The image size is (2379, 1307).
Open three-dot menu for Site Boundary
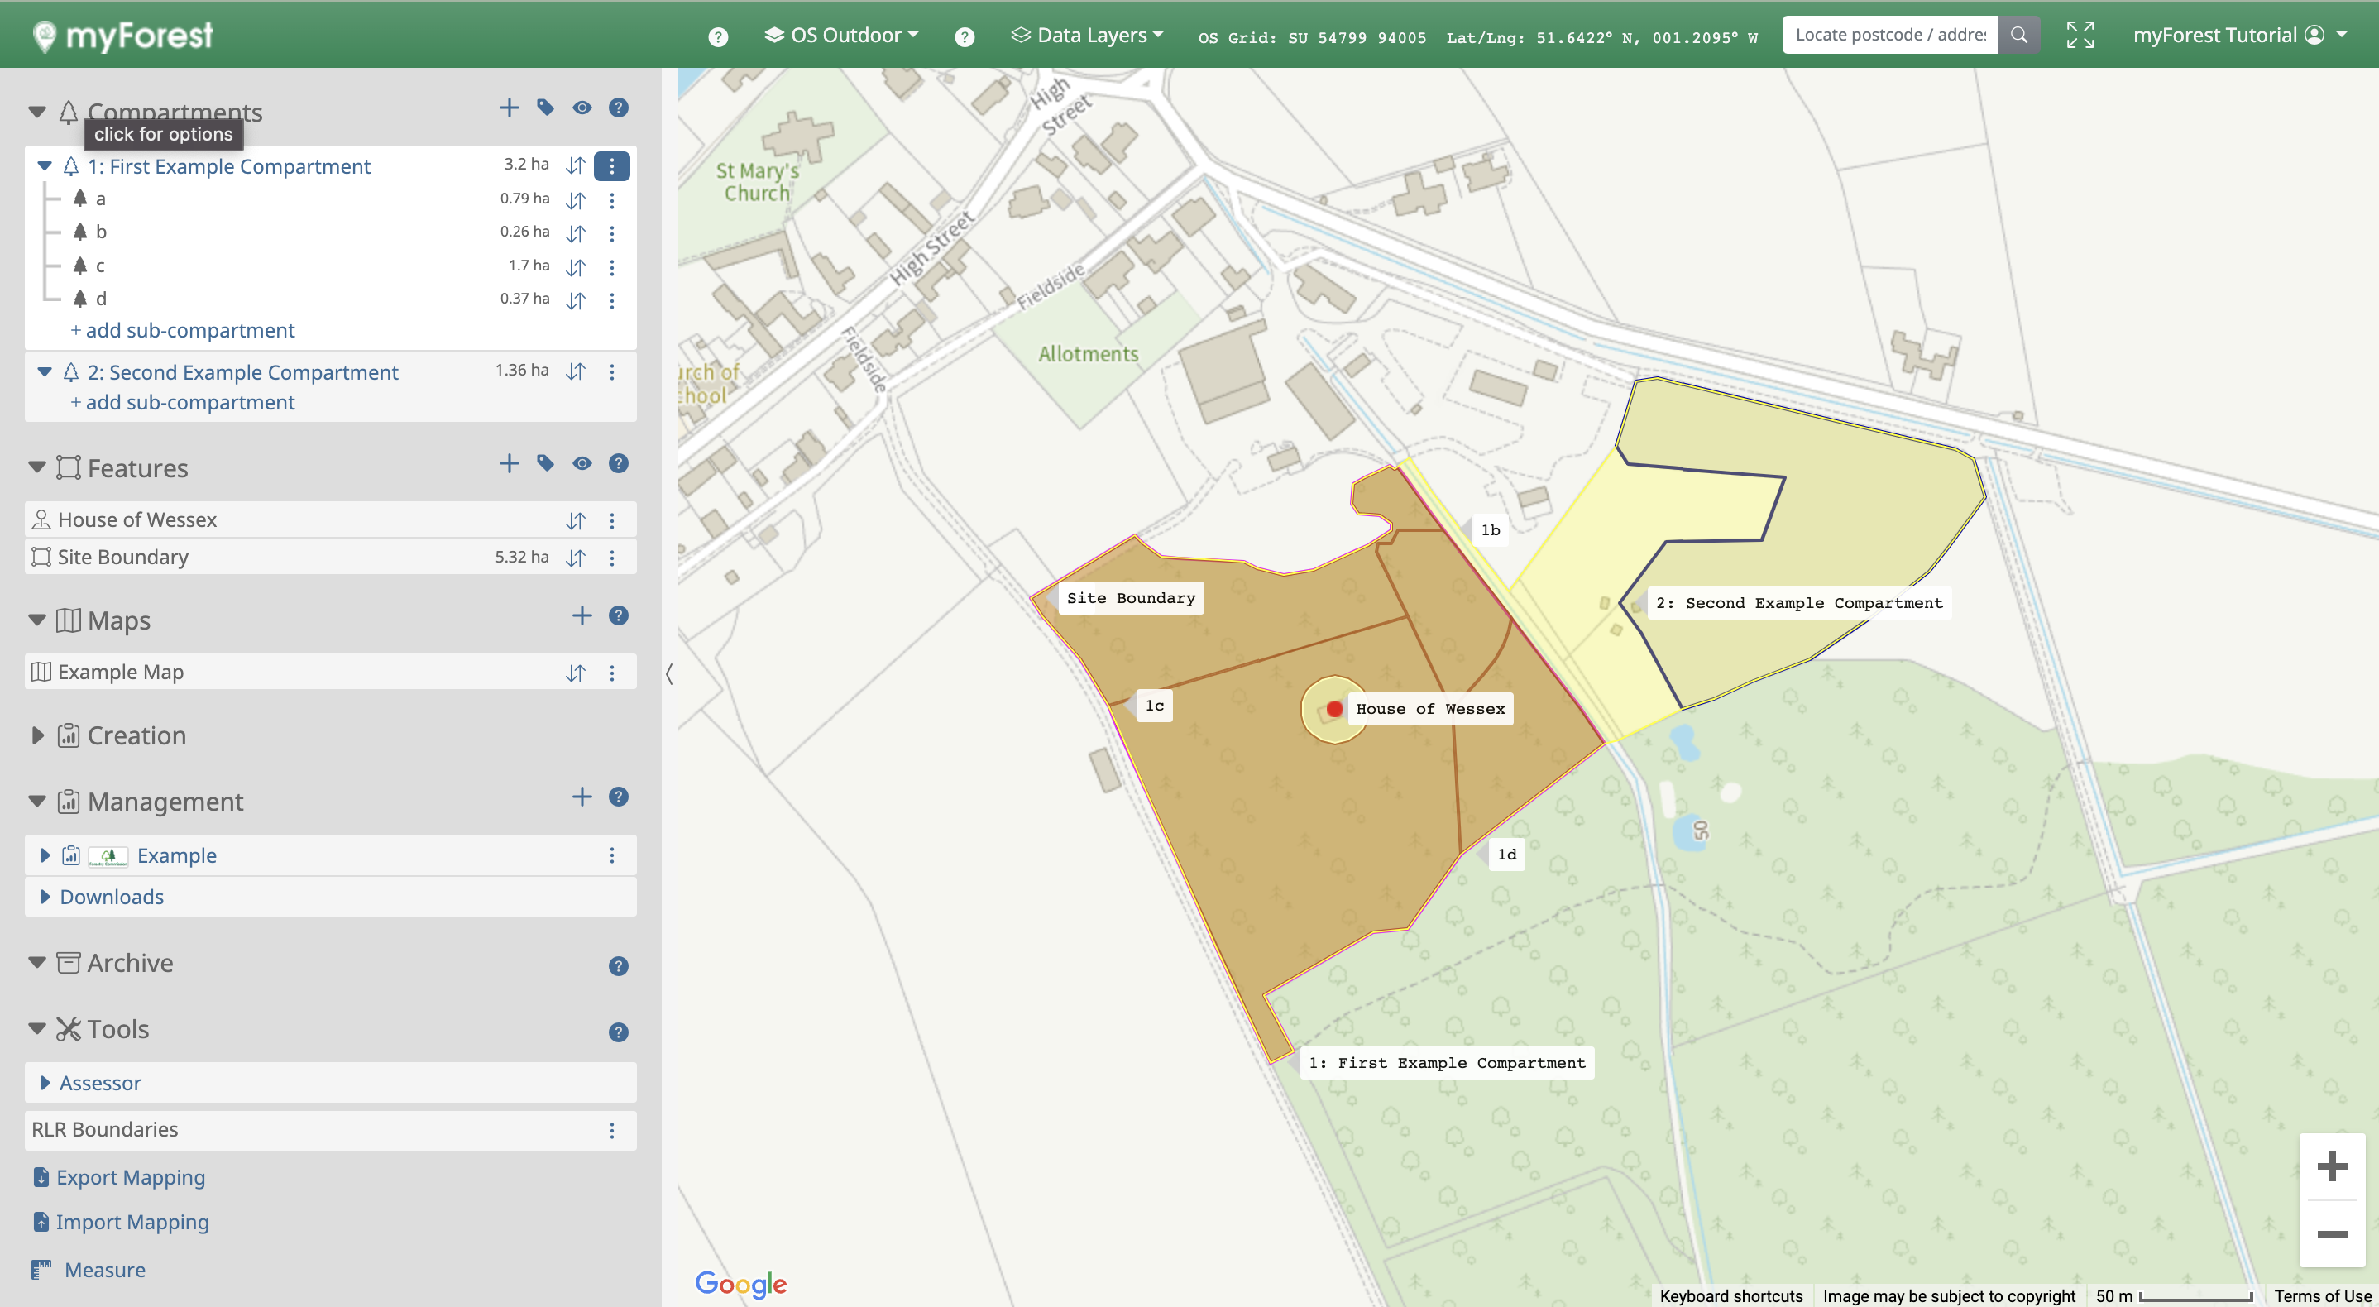pyautogui.click(x=611, y=558)
